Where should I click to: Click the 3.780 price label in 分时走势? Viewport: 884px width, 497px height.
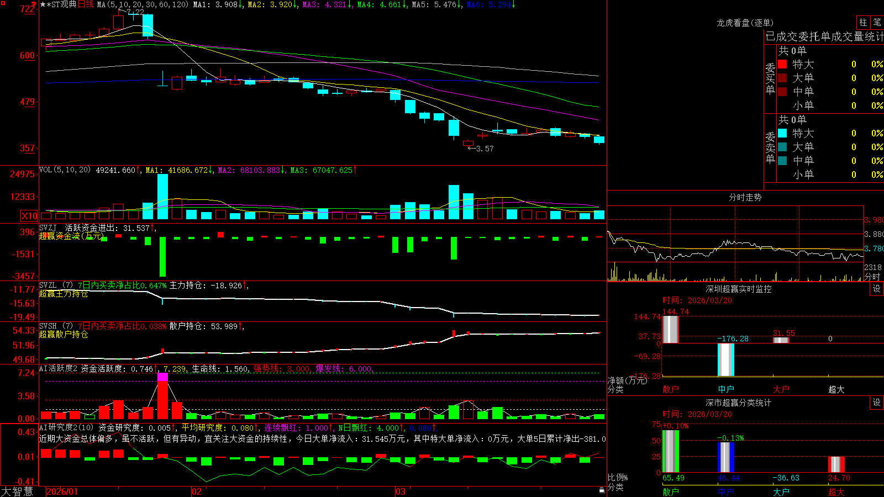coord(874,248)
